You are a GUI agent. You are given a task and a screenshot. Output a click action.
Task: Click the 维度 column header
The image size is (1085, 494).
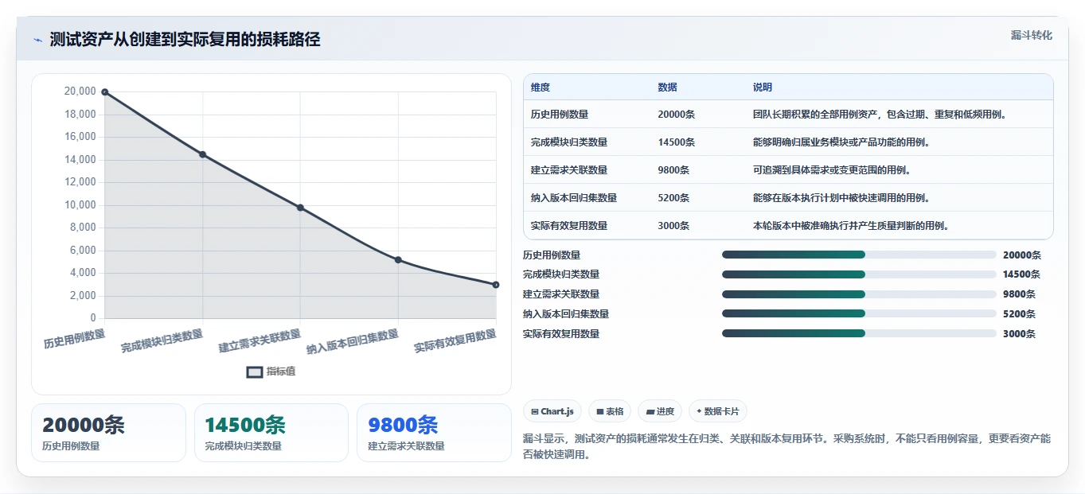[541, 88]
